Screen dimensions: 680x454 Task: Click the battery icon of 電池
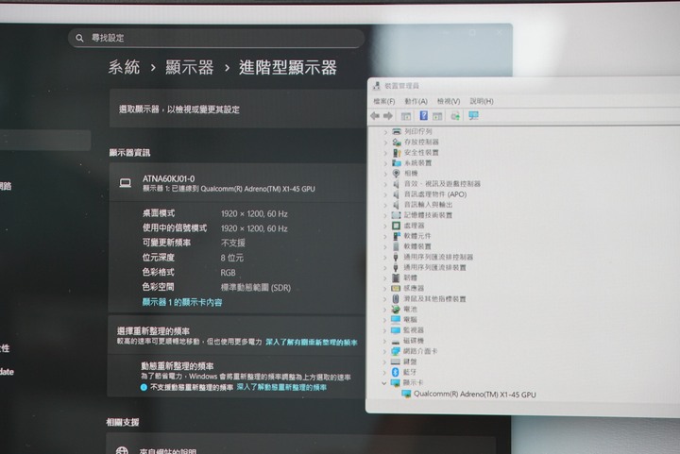(x=396, y=310)
